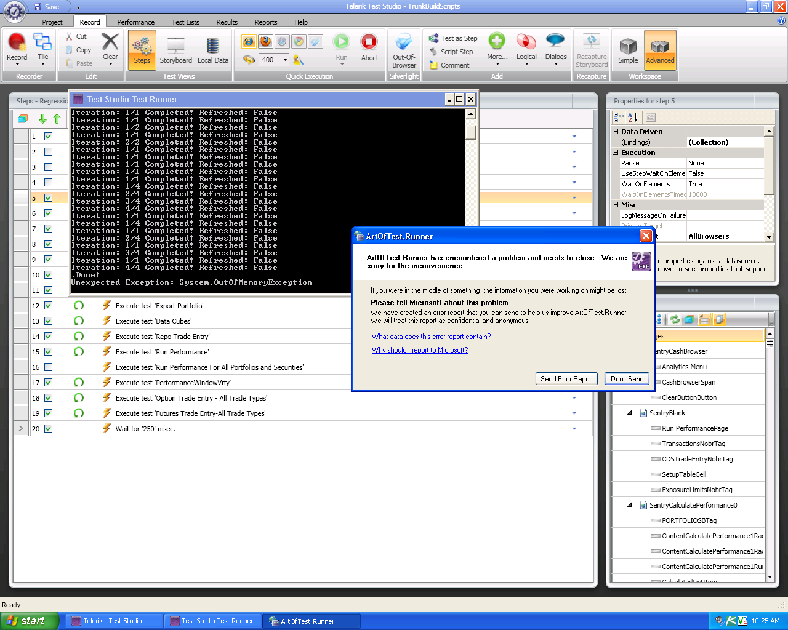Click the Don't Send button

point(627,379)
